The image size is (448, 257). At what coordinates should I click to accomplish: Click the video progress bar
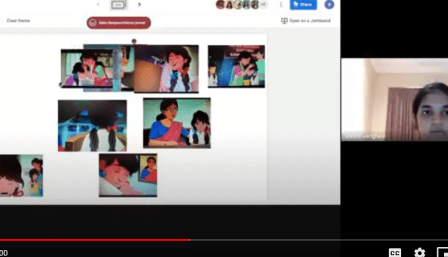pos(224,240)
